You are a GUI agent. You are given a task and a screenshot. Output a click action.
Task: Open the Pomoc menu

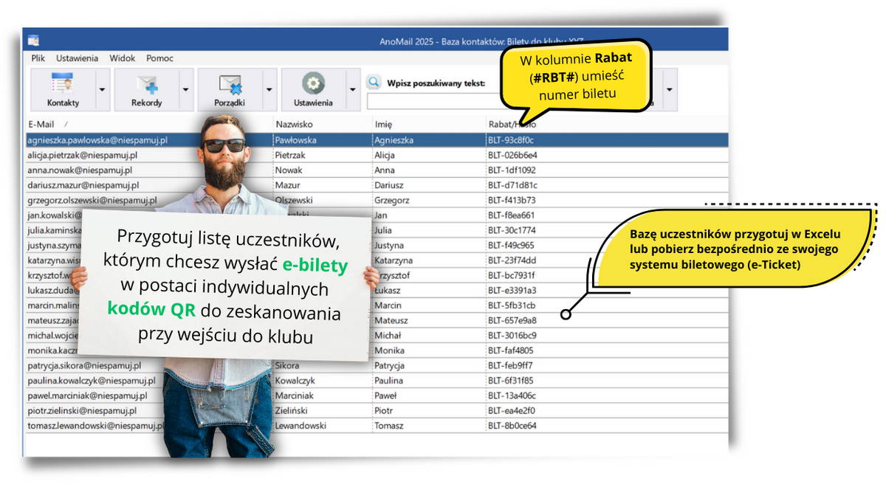point(159,58)
